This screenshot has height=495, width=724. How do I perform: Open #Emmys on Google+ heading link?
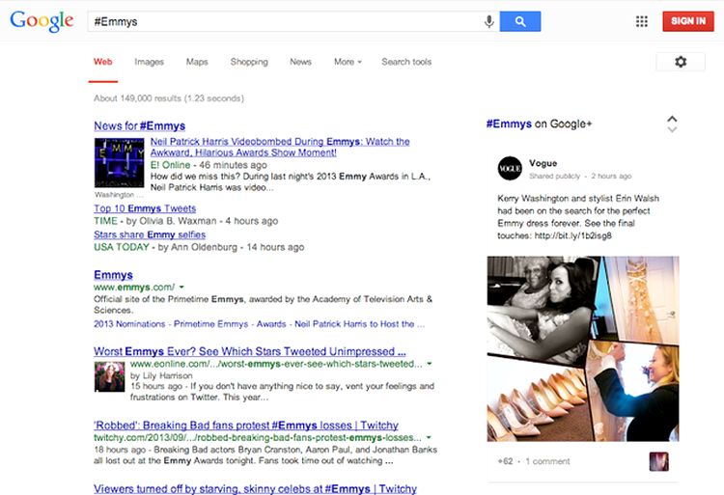[x=539, y=124]
